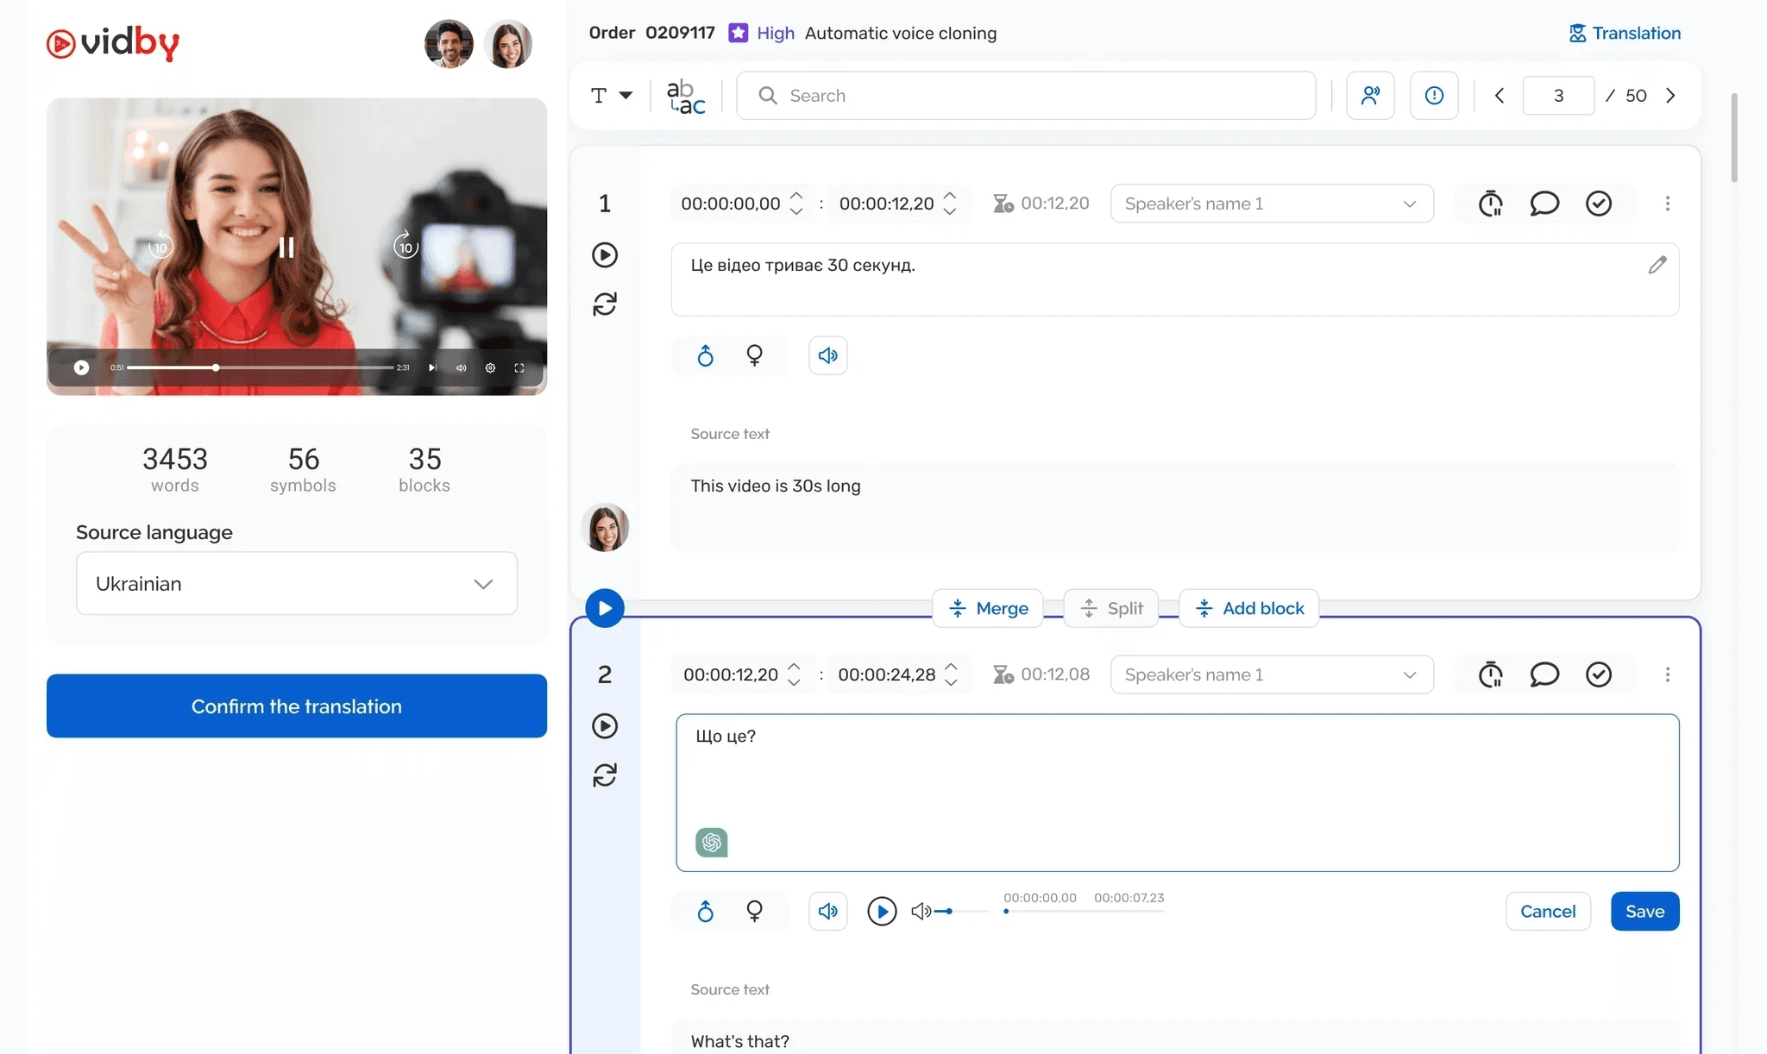The image size is (1767, 1054).
Task: Adjust block 2 preview volume slider
Action: (x=960, y=911)
